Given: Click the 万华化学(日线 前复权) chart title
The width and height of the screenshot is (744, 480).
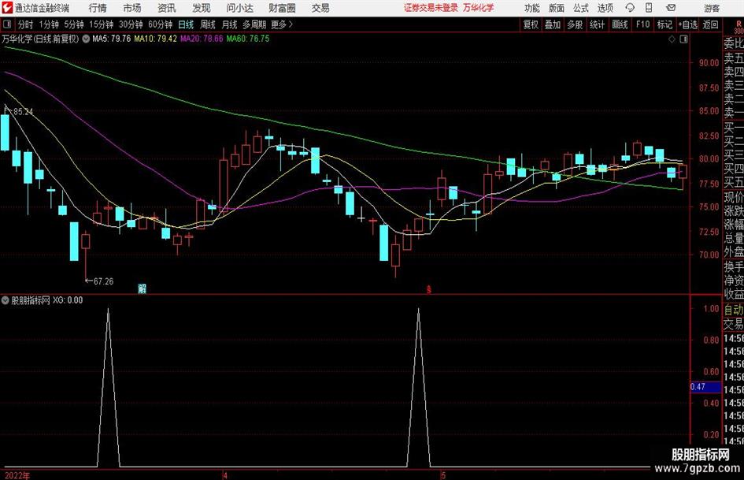Looking at the screenshot, I should point(40,39).
